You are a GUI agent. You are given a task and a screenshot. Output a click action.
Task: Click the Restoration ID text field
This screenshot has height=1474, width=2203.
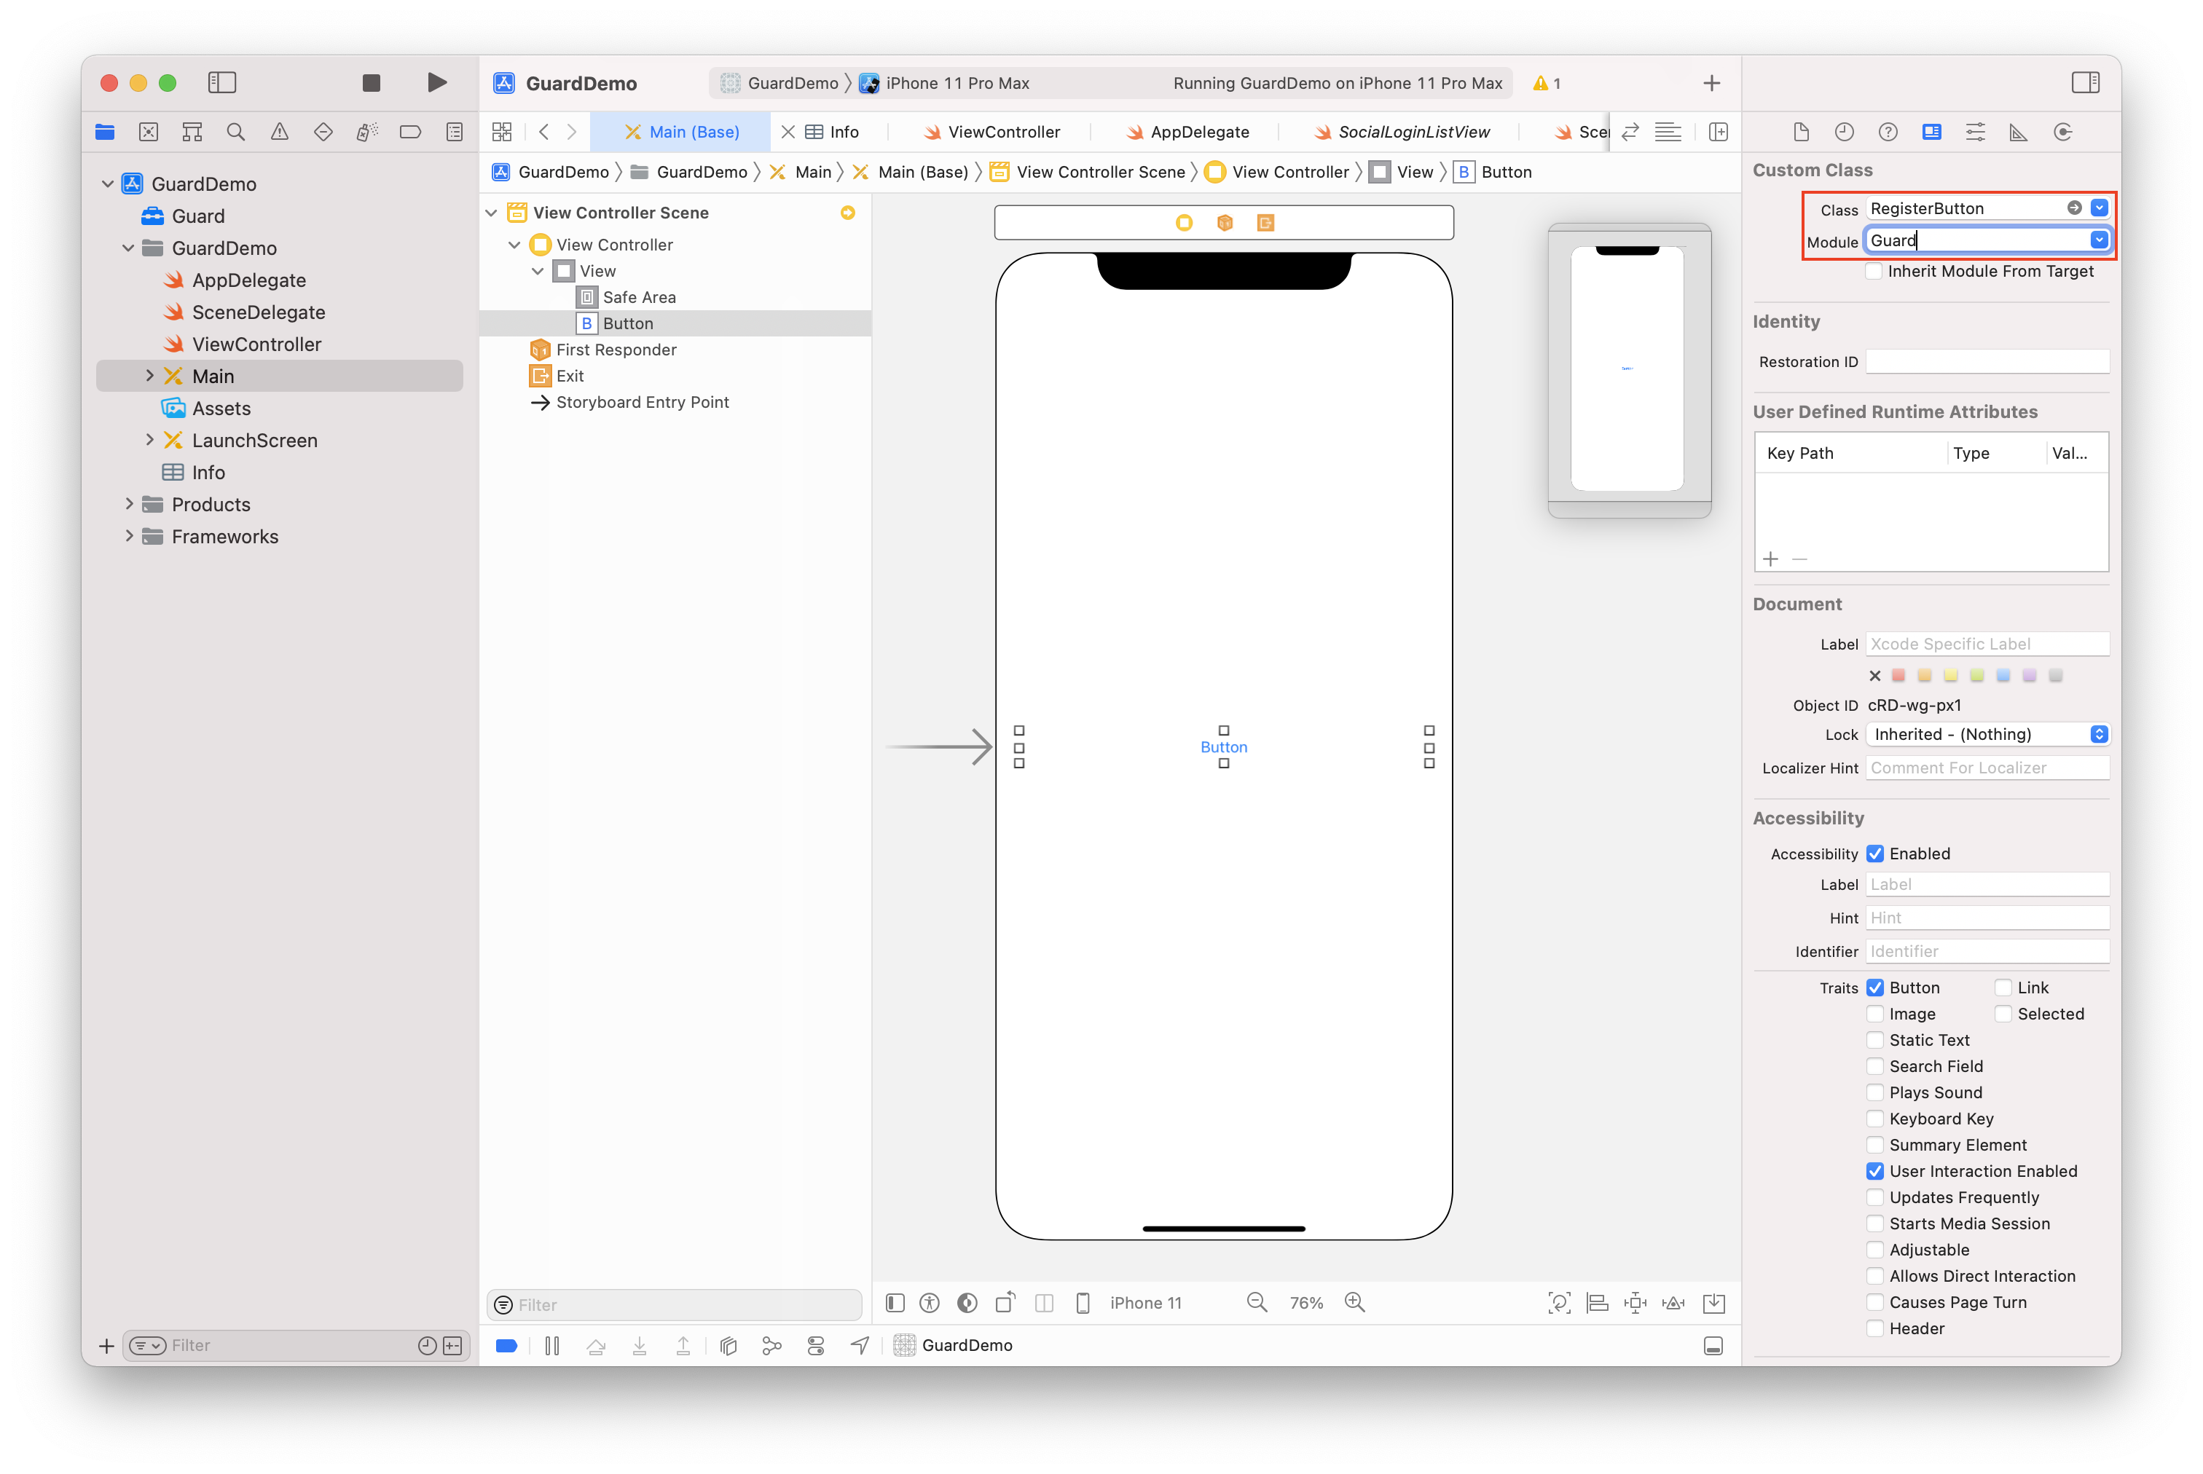pos(1987,362)
